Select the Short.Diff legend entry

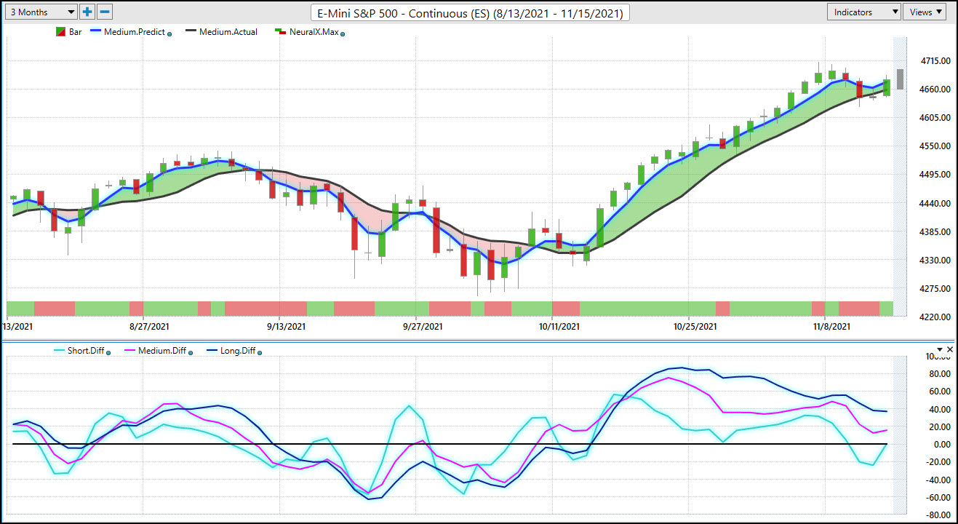click(86, 352)
